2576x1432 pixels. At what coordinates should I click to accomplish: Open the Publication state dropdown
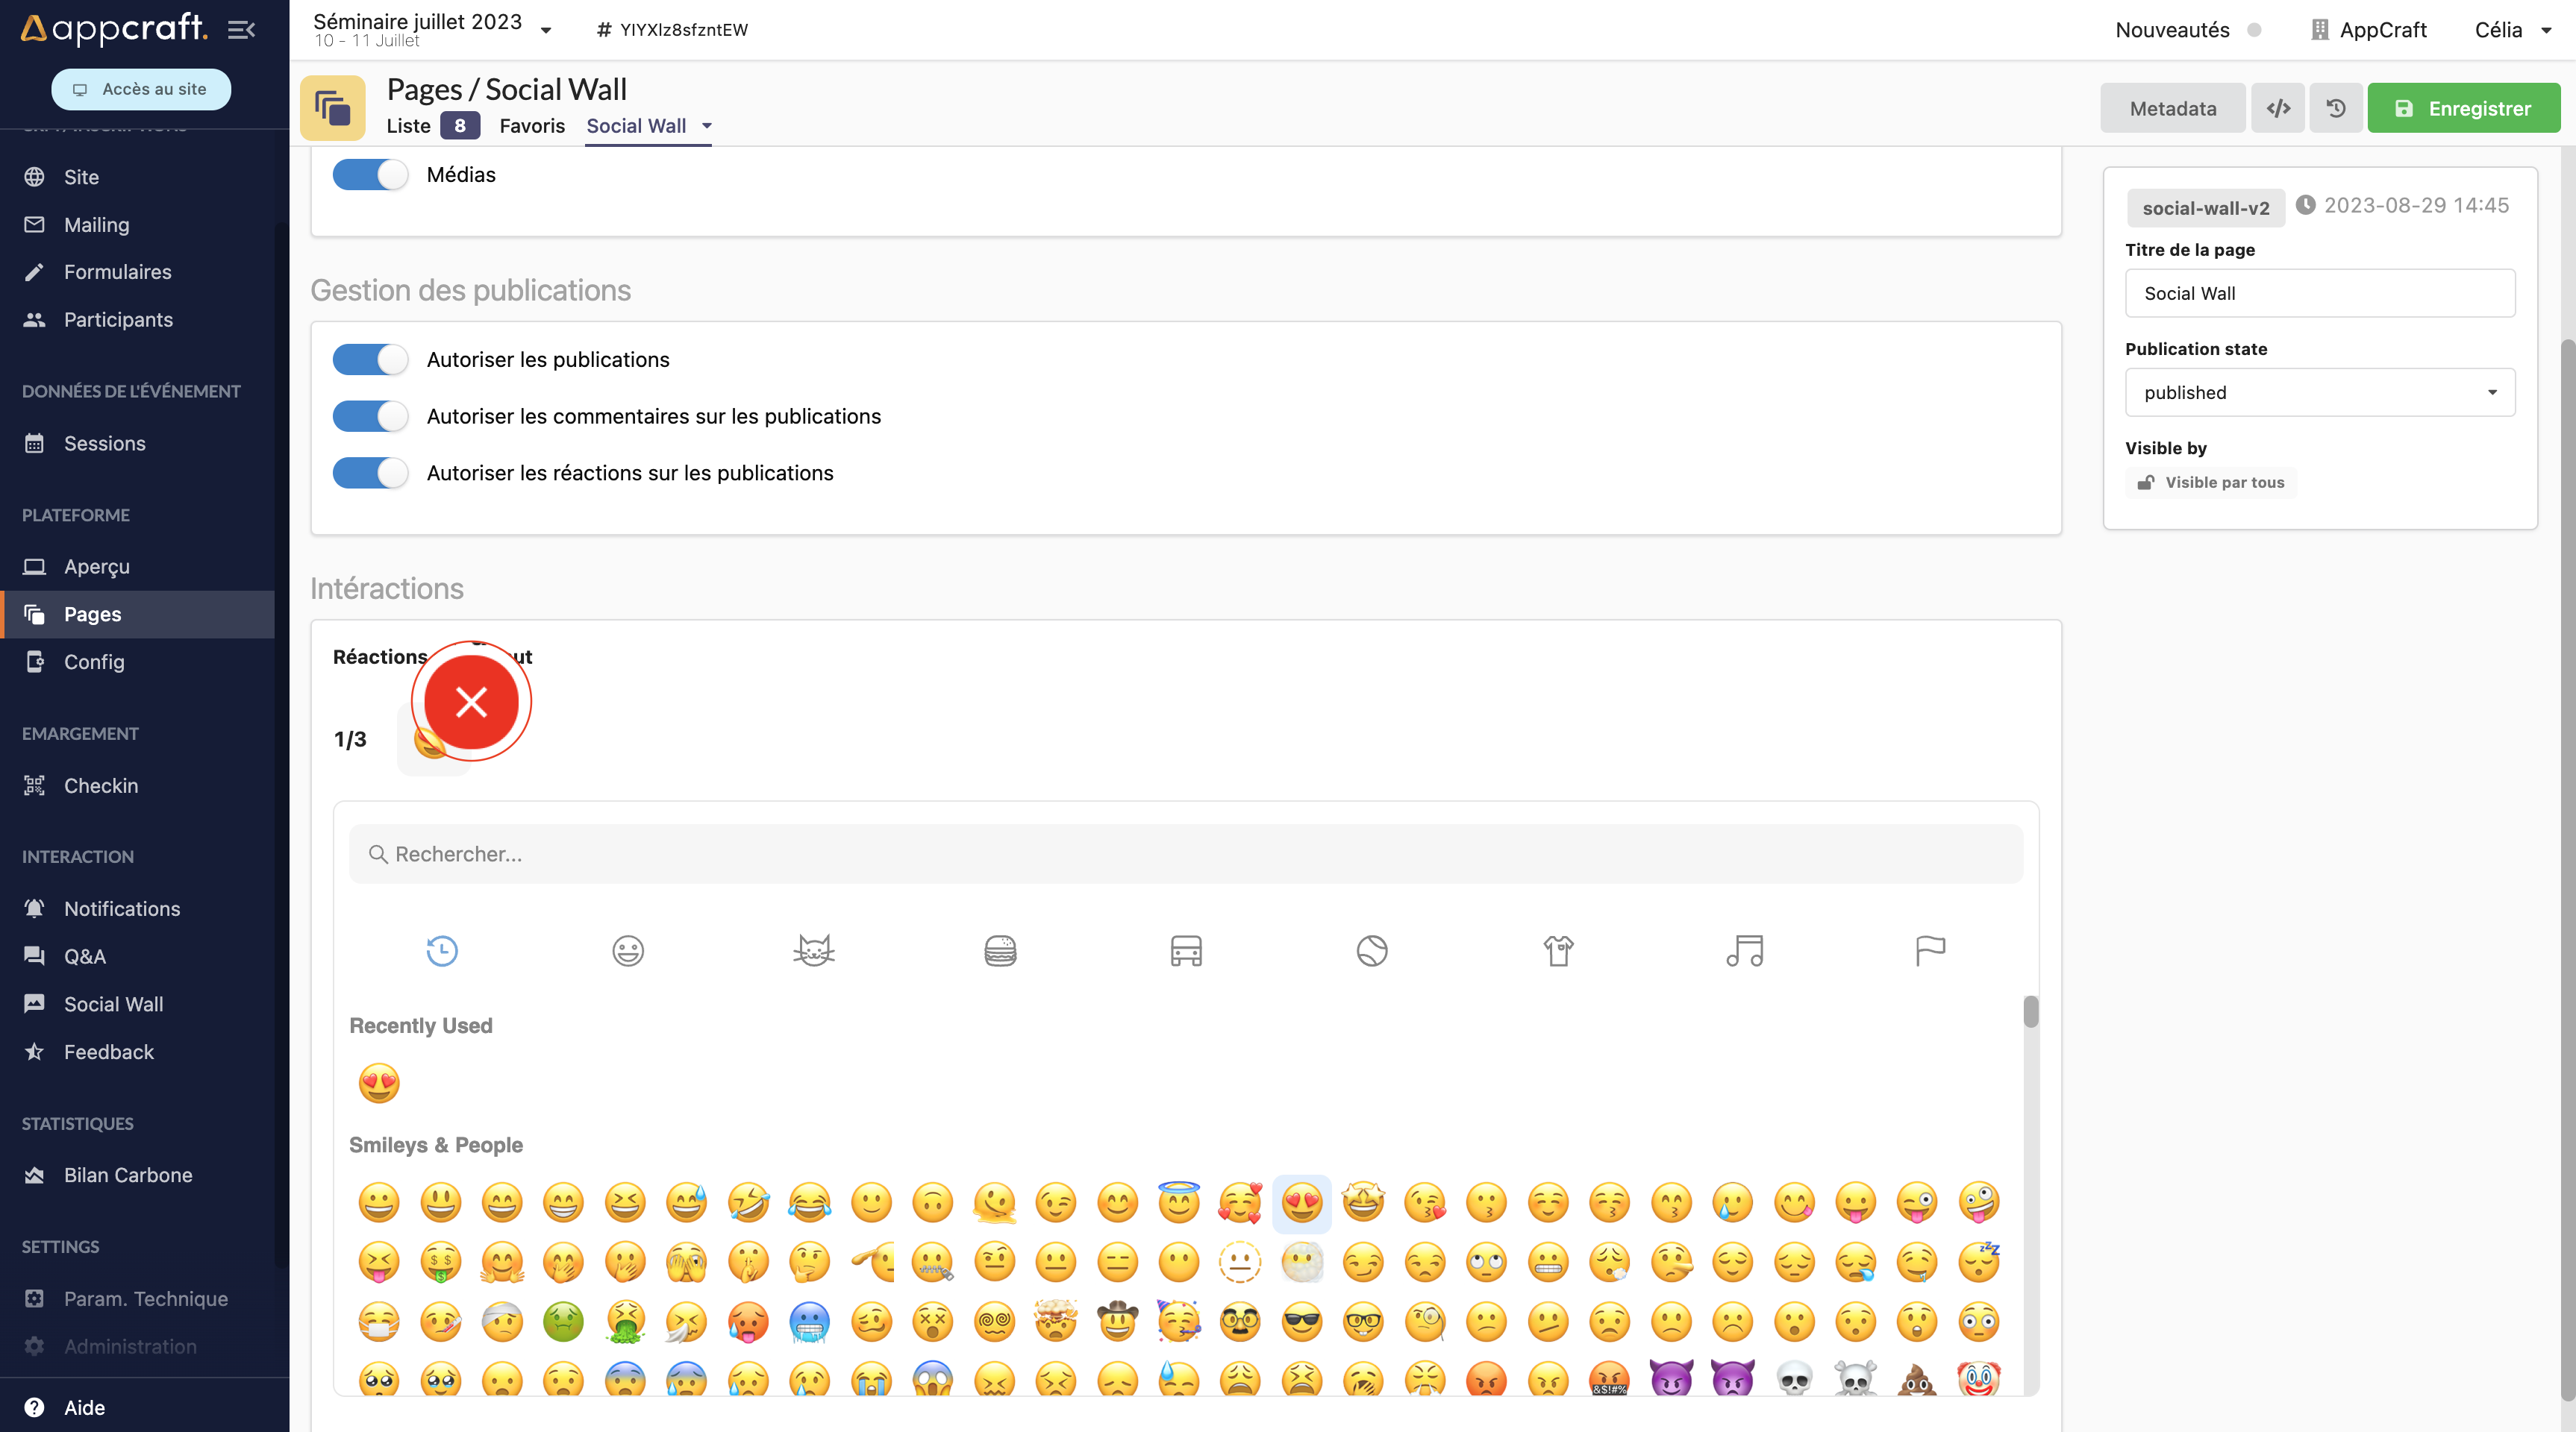2319,393
